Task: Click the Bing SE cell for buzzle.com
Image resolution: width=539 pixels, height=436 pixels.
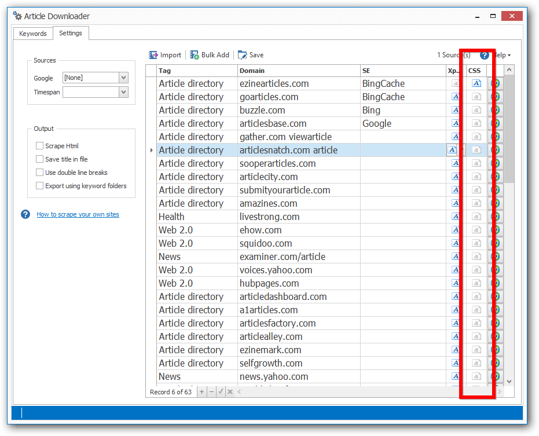Action: [x=403, y=110]
